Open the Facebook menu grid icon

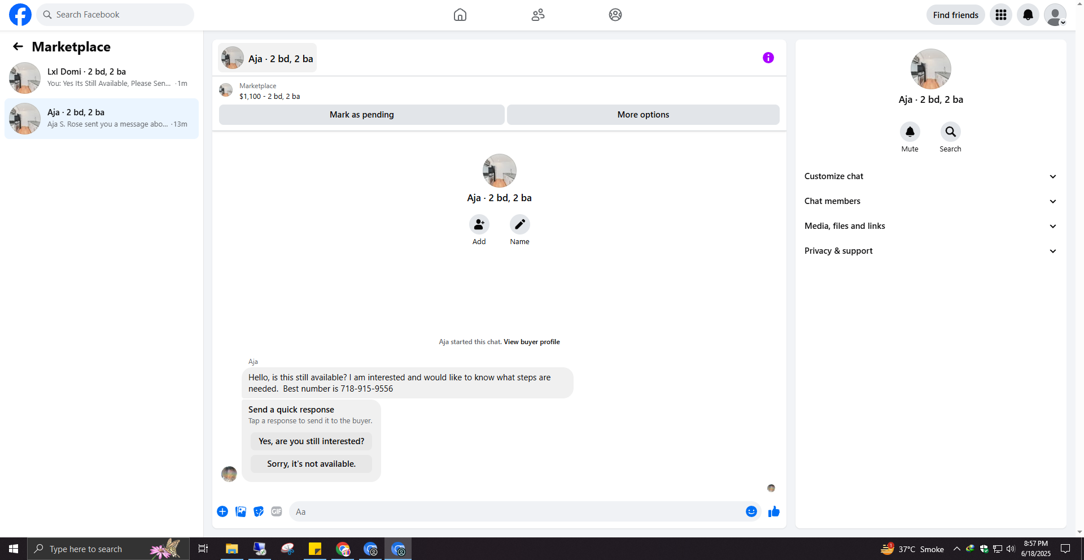[x=1001, y=15]
